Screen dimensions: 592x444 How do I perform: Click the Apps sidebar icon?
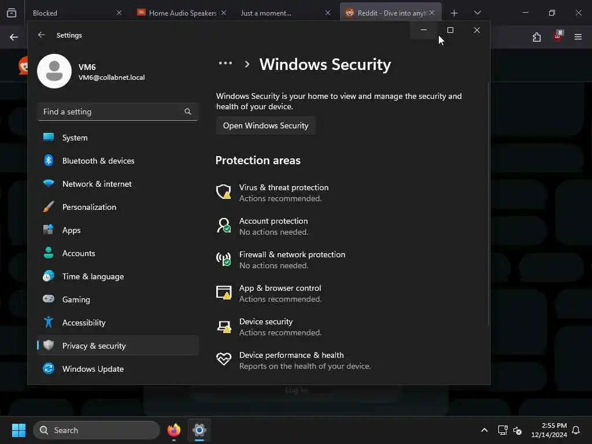pos(49,230)
